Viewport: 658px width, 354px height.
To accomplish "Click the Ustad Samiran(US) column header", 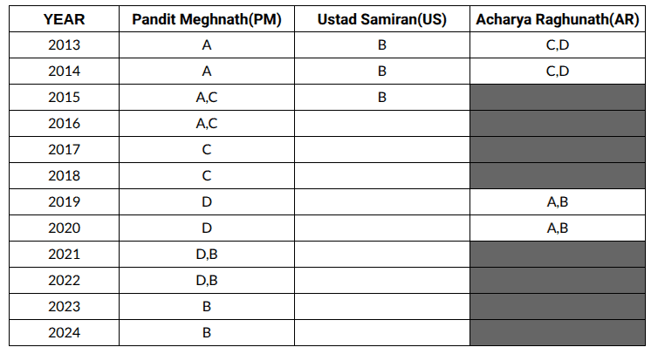I will click(x=381, y=19).
